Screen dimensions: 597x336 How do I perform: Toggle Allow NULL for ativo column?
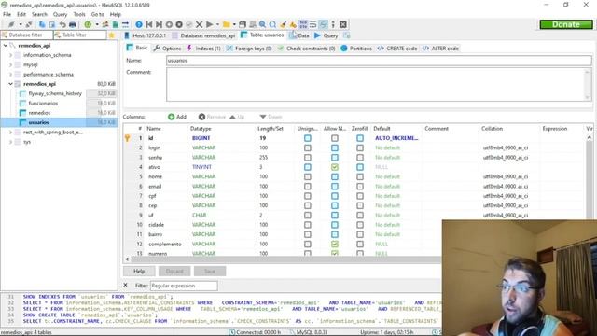pos(335,167)
